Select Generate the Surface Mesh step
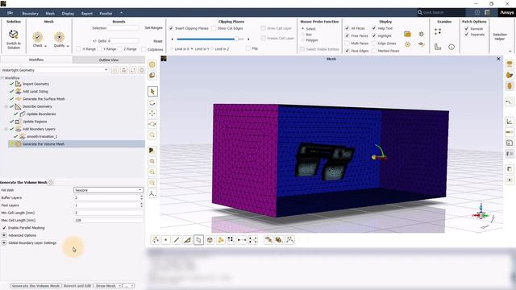Viewport: 516px width, 290px height. (x=44, y=99)
